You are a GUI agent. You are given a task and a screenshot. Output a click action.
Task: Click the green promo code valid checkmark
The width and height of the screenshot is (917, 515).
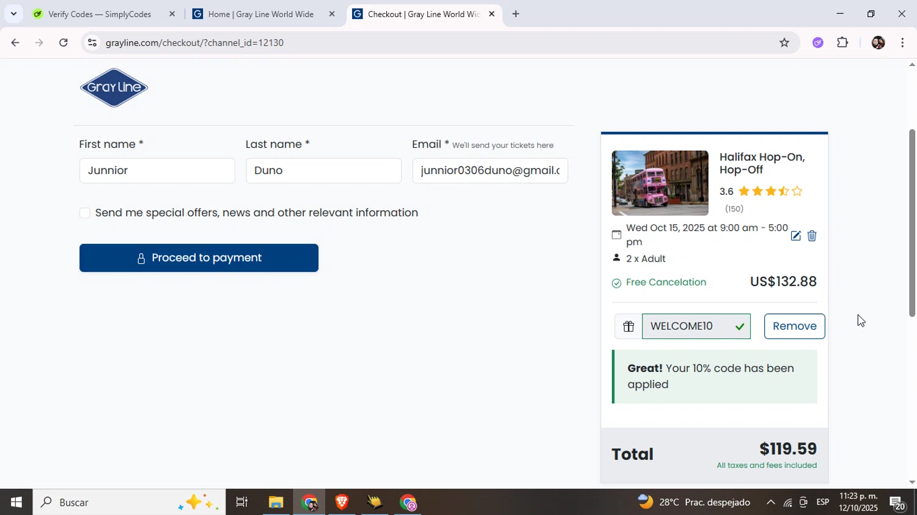coord(740,326)
